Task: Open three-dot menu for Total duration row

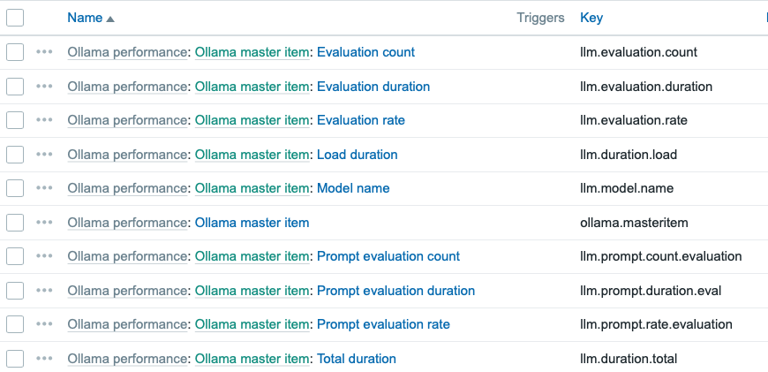Action: click(44, 359)
